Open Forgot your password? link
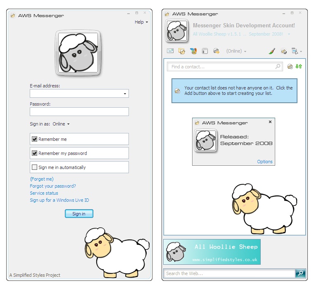 click(x=53, y=186)
